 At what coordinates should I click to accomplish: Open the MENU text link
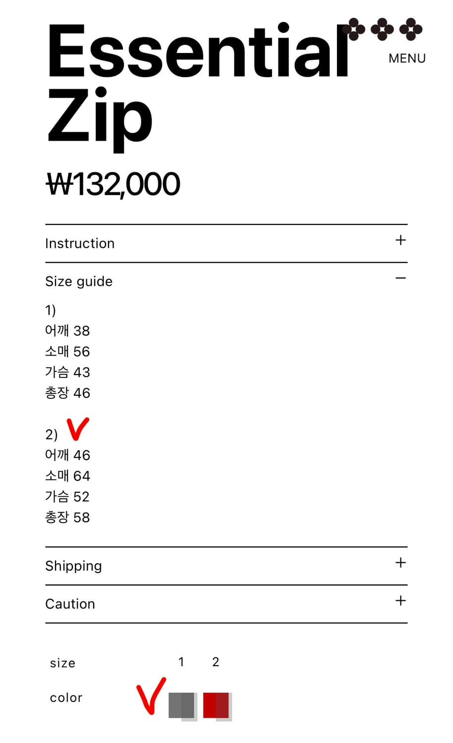click(407, 58)
